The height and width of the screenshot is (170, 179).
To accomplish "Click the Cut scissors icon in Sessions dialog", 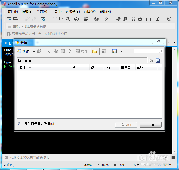I will [49, 51].
